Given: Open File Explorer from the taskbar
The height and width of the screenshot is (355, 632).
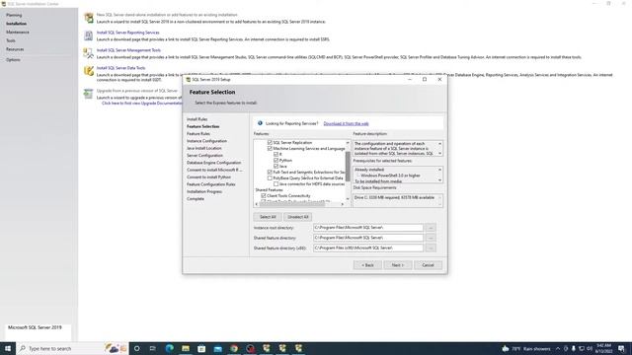Looking at the screenshot, I should (x=186, y=348).
